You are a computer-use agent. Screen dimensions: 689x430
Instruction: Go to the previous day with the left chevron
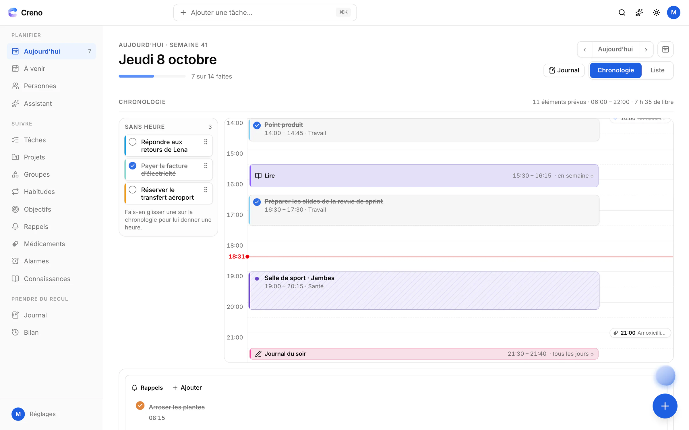[x=585, y=49]
